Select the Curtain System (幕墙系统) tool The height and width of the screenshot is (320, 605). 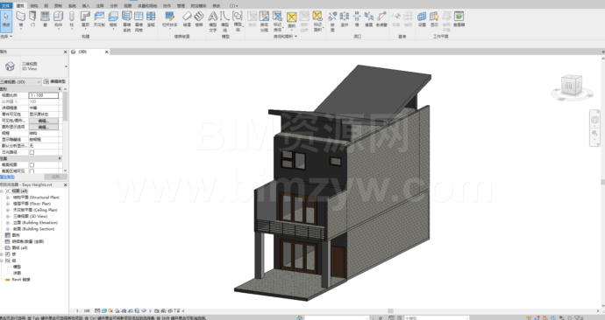click(x=126, y=21)
